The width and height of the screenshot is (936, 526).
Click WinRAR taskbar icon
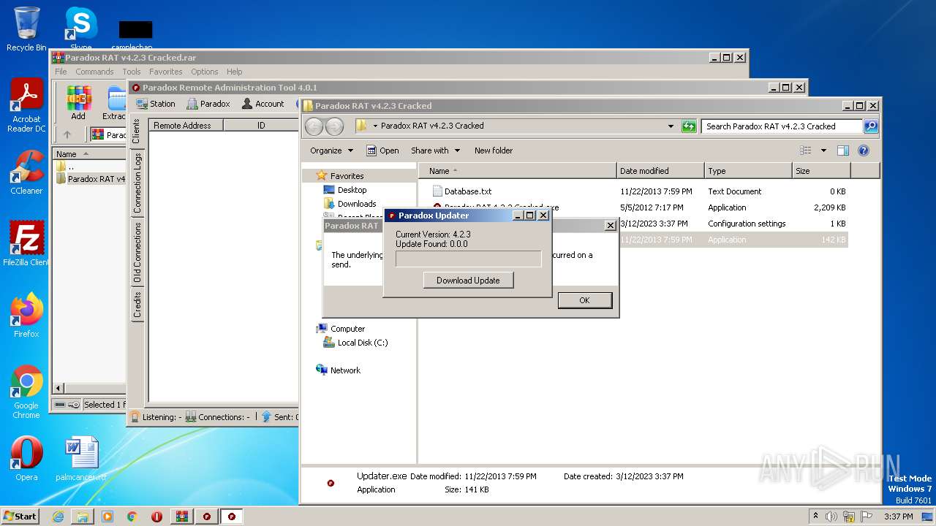click(x=181, y=517)
